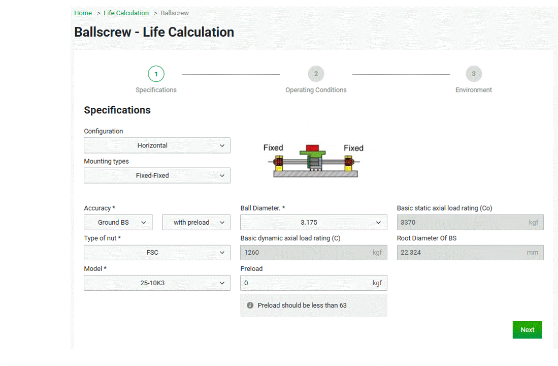Open the Type of nut dropdown

(157, 252)
